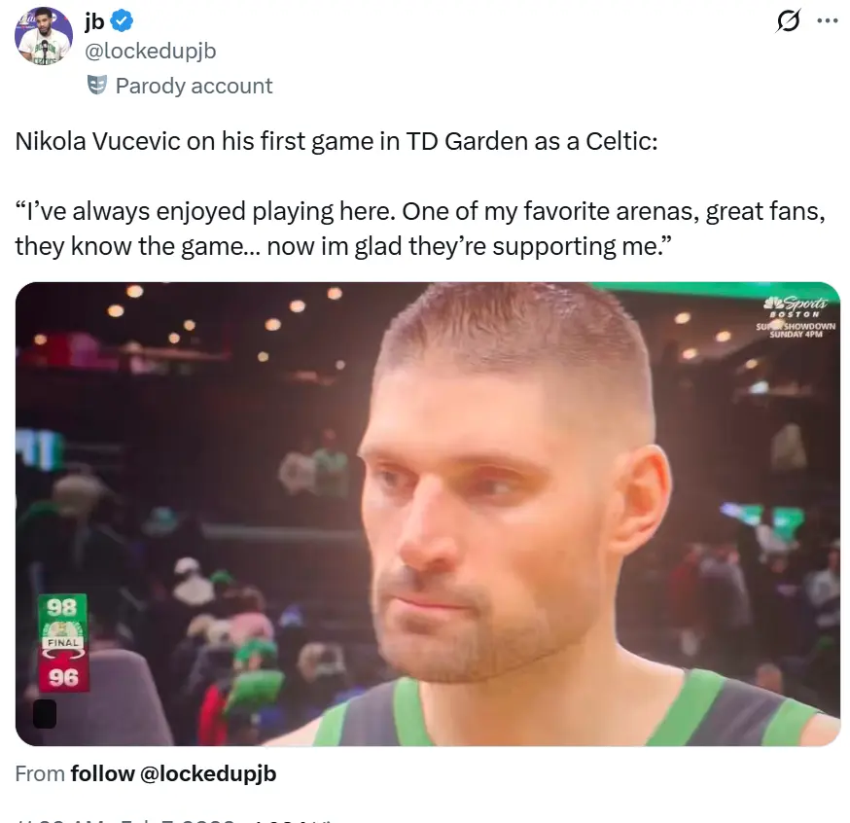Screen dimensions: 850x823
Task: Play the Nikola Vucevic interview video
Action: click(428, 514)
